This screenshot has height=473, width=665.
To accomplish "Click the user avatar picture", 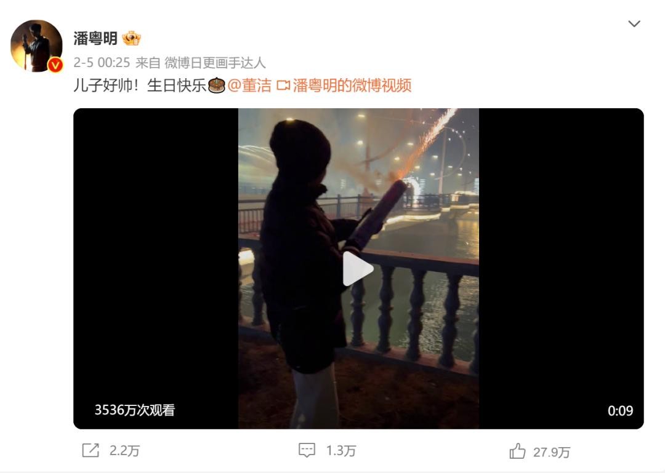I will click(36, 46).
